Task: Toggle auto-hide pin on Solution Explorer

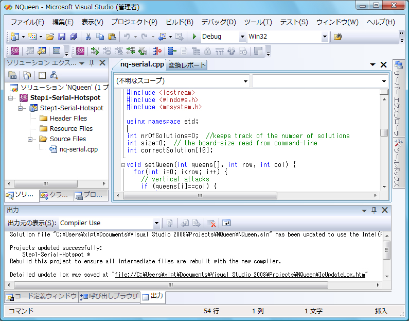Action: [x=92, y=63]
